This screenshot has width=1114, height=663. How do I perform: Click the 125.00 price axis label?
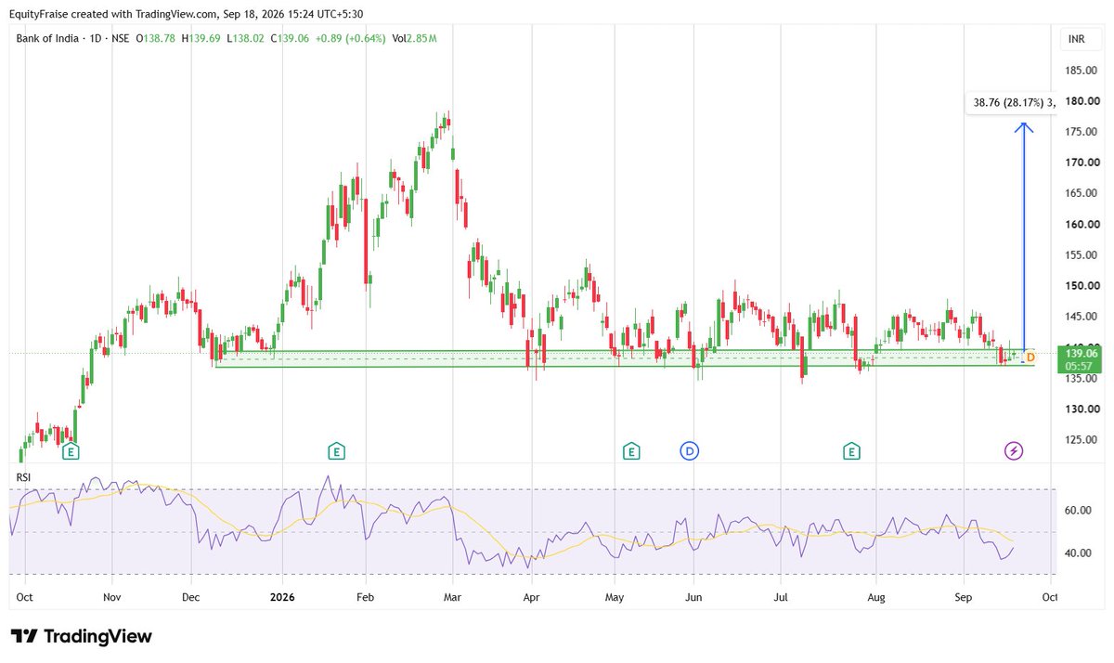[1082, 440]
